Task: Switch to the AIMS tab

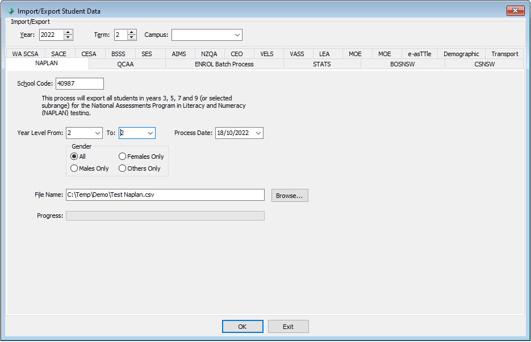Action: click(179, 54)
